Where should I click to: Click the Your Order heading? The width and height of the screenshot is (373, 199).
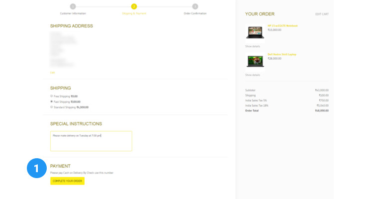(260, 14)
